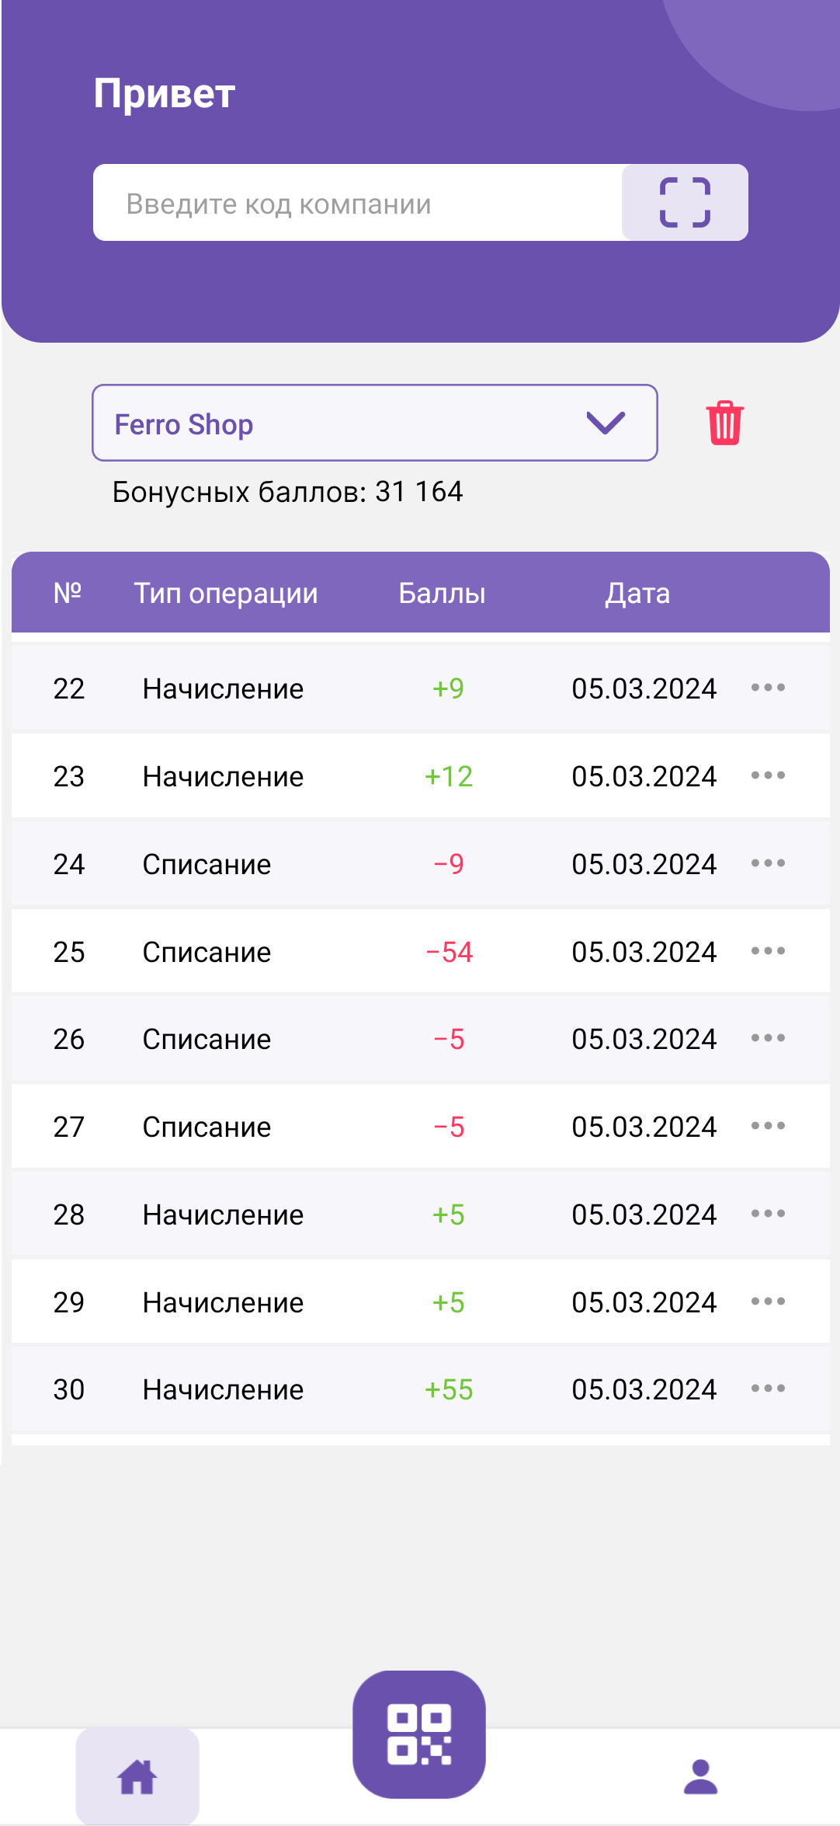The width and height of the screenshot is (840, 1826).
Task: Click the Дата column header
Action: pyautogui.click(x=637, y=594)
